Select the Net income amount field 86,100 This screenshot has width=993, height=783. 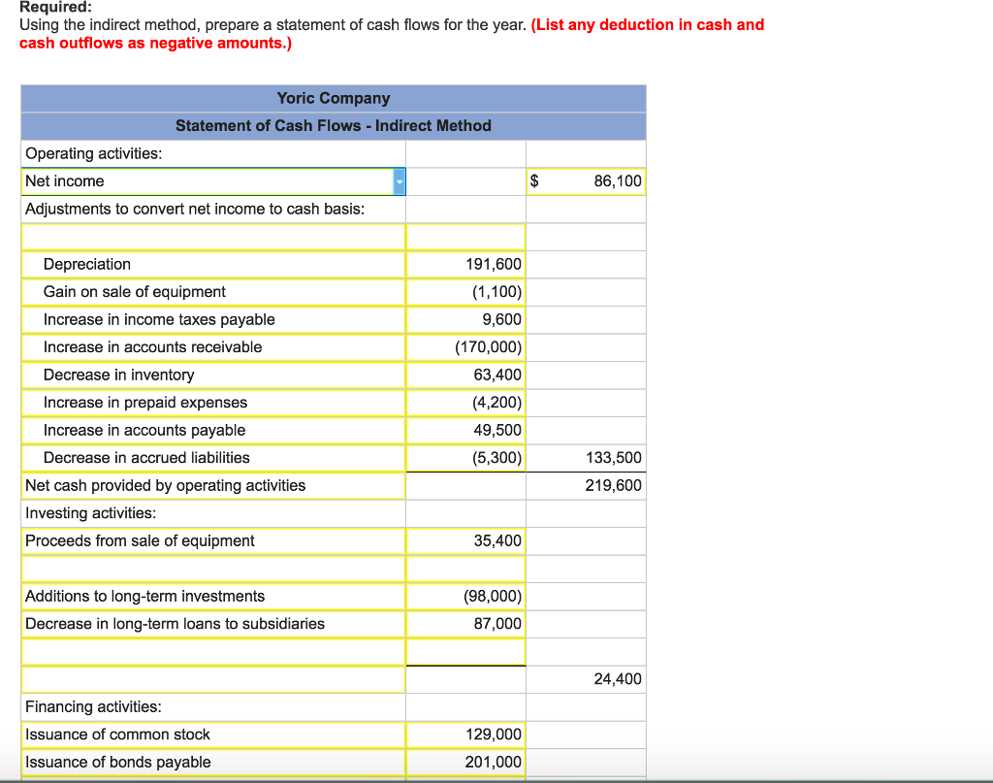[586, 181]
